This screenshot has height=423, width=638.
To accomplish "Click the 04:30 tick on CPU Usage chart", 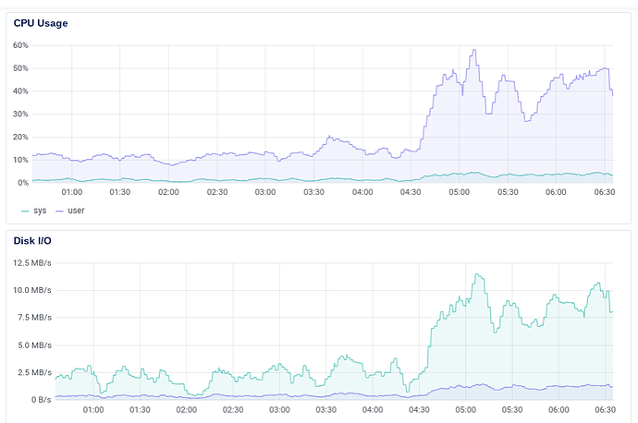I will tap(411, 192).
